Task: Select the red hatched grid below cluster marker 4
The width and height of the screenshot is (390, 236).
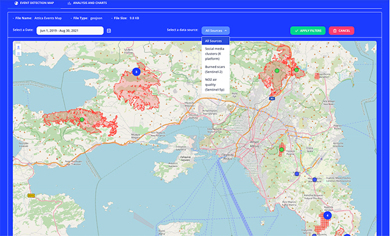Action: 323,223
